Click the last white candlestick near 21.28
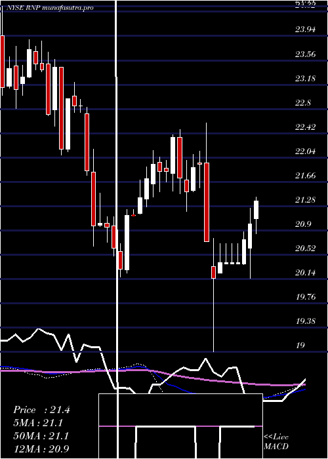 (256, 210)
